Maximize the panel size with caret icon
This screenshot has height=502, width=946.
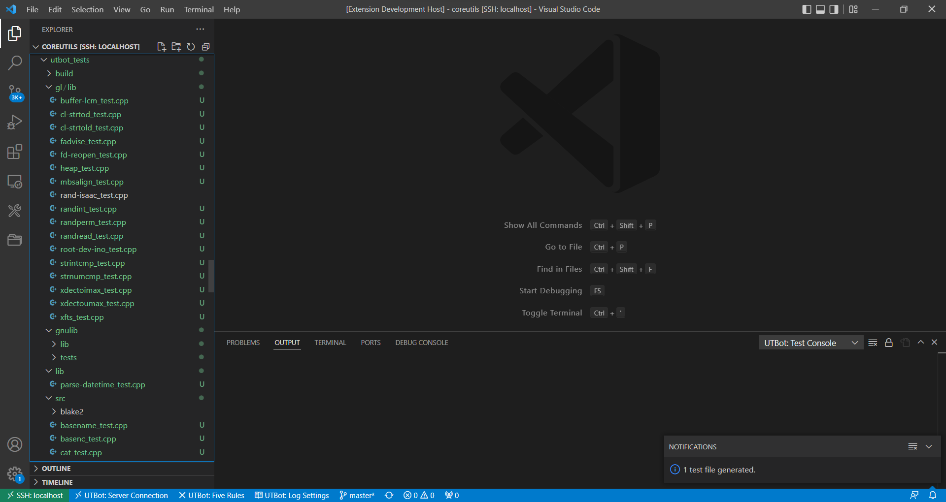pos(920,342)
